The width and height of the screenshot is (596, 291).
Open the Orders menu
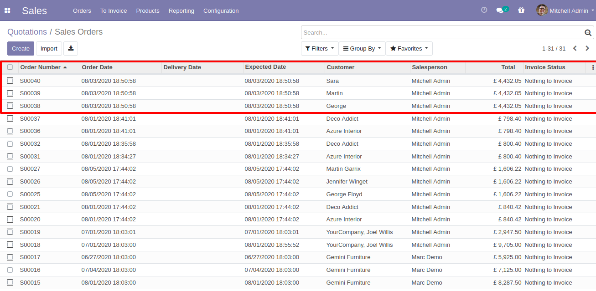(82, 10)
